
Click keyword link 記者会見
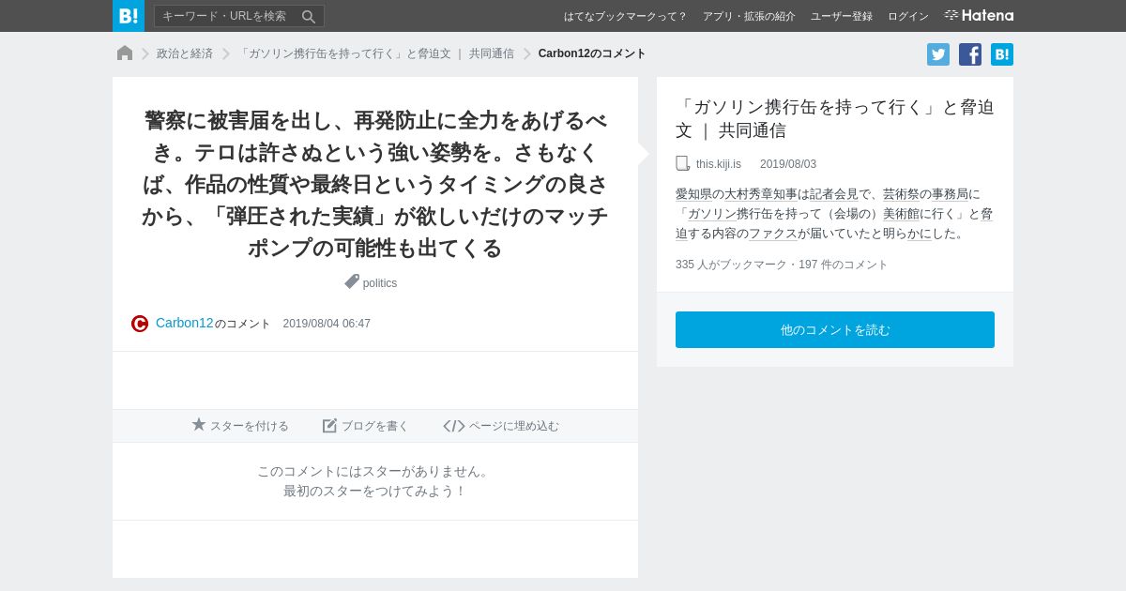click(x=834, y=194)
